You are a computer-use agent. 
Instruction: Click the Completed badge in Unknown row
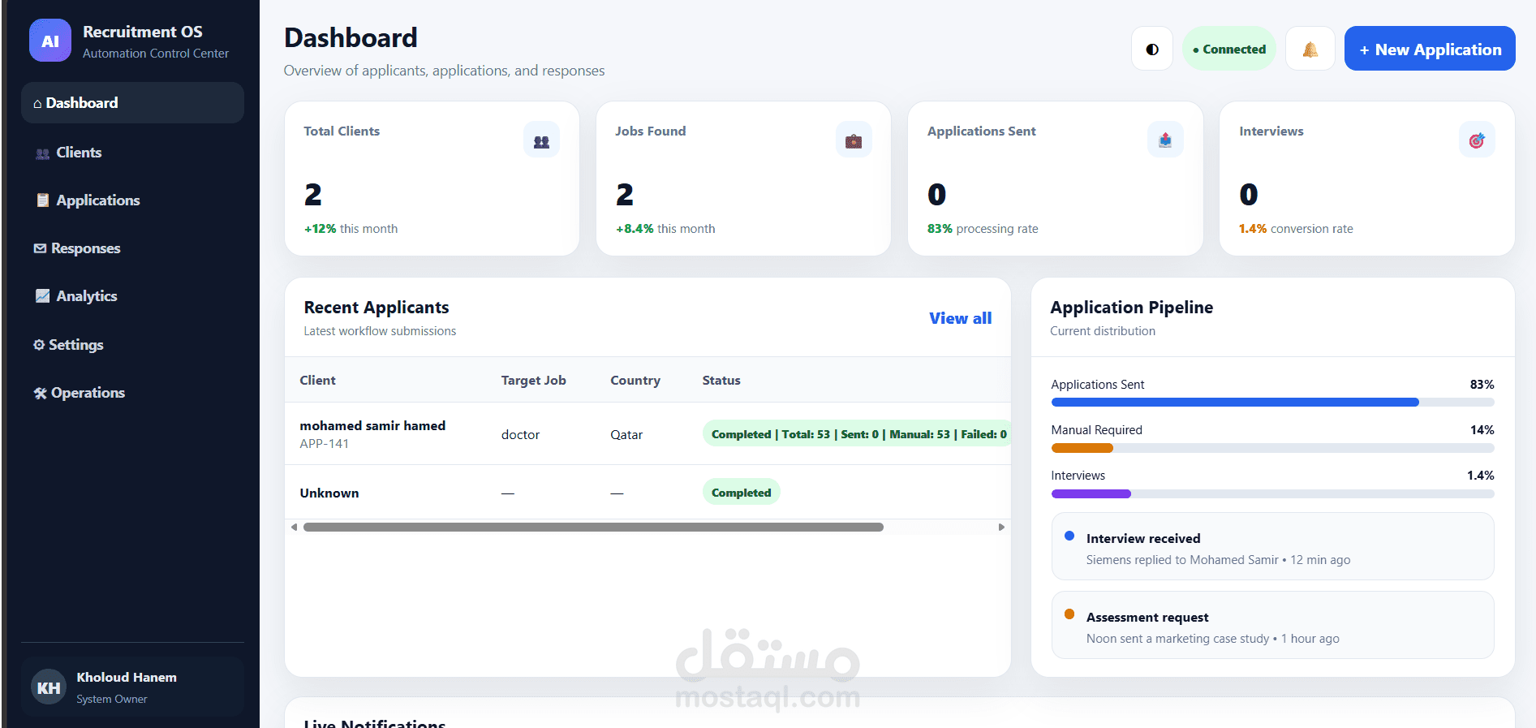(x=741, y=493)
